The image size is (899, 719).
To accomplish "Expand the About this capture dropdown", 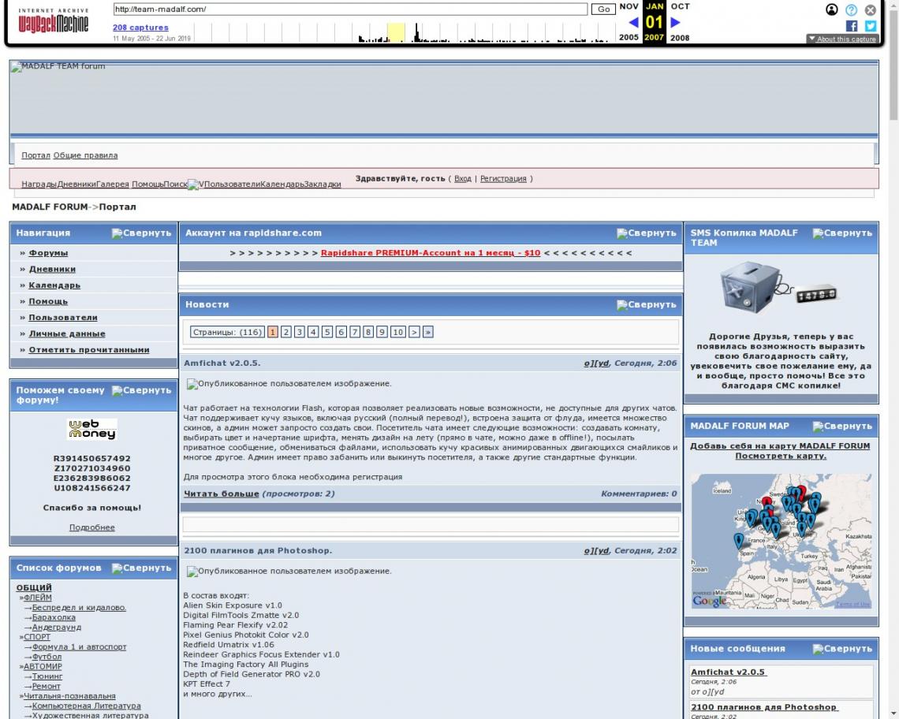I will pos(842,39).
